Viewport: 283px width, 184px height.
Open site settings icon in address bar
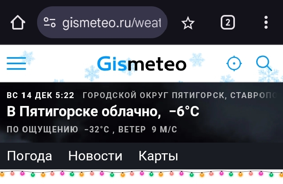point(50,22)
